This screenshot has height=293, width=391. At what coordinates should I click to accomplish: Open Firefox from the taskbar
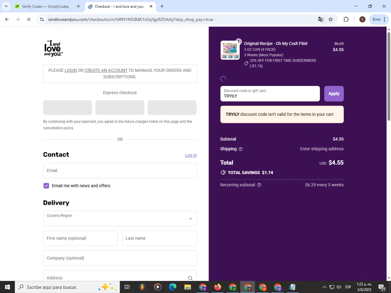click(x=217, y=287)
